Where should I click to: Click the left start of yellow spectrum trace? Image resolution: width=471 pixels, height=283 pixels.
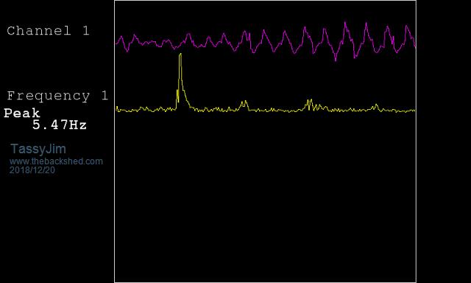(x=117, y=109)
